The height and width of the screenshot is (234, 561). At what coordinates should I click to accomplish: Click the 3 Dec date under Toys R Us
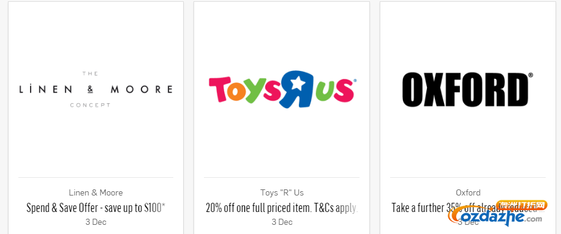282,222
